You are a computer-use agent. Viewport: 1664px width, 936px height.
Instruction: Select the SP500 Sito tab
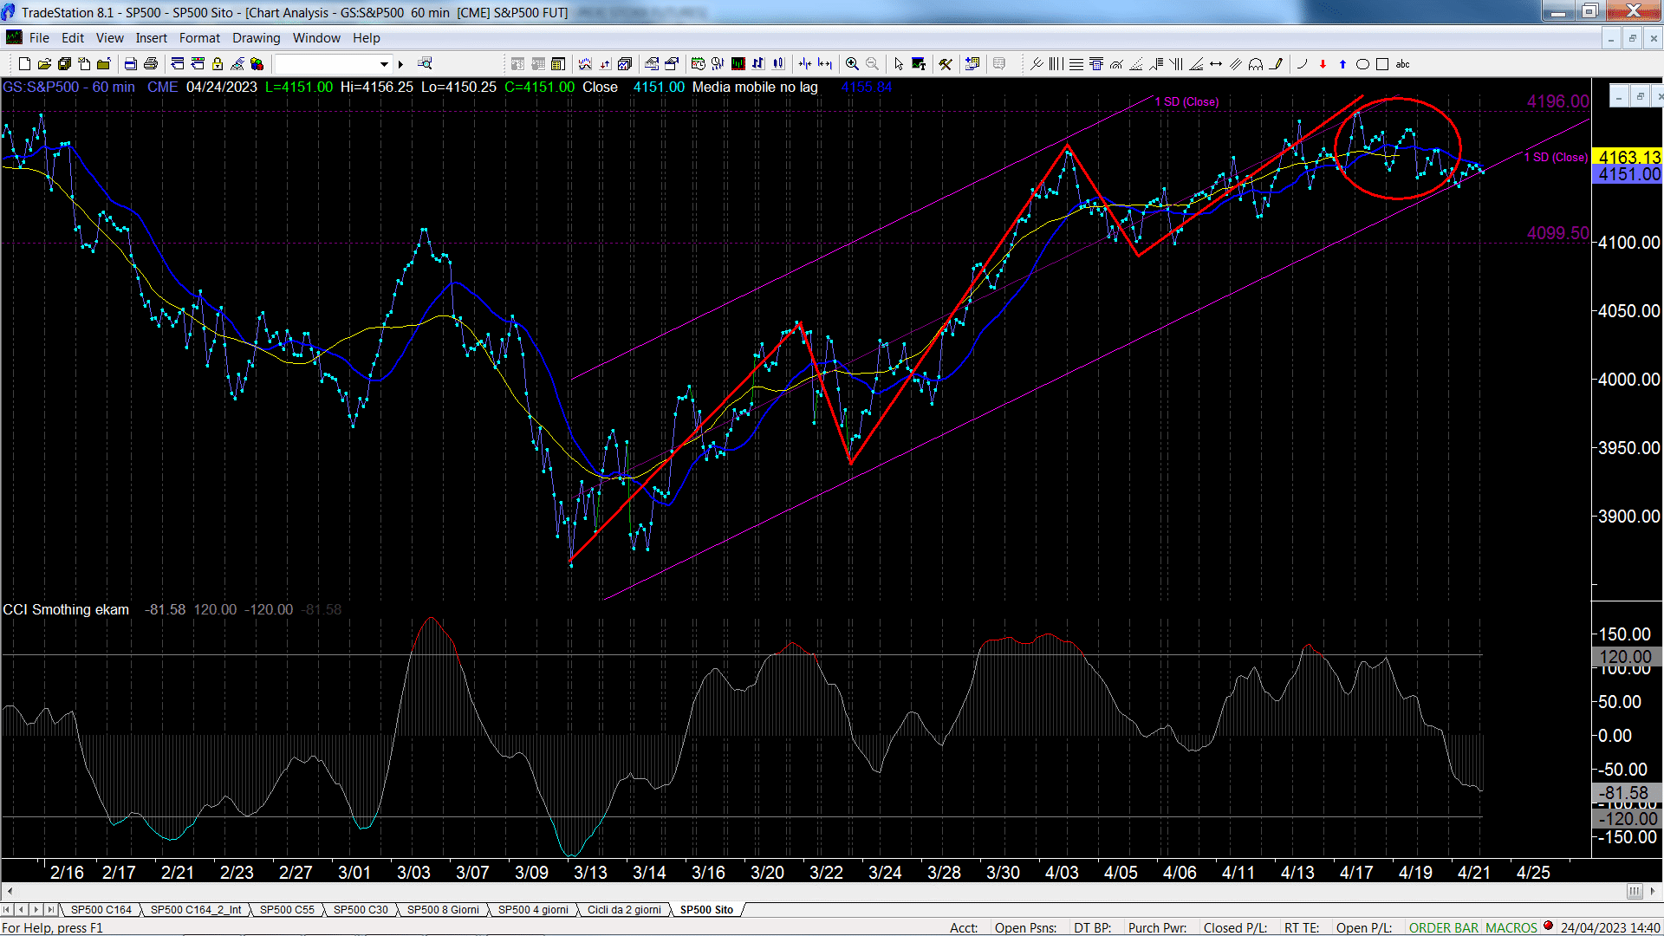706,910
